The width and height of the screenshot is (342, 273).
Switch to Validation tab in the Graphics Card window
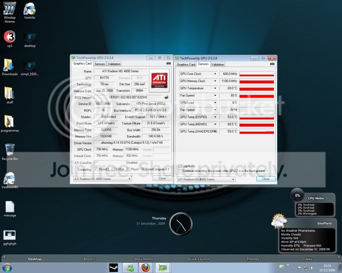(114, 64)
